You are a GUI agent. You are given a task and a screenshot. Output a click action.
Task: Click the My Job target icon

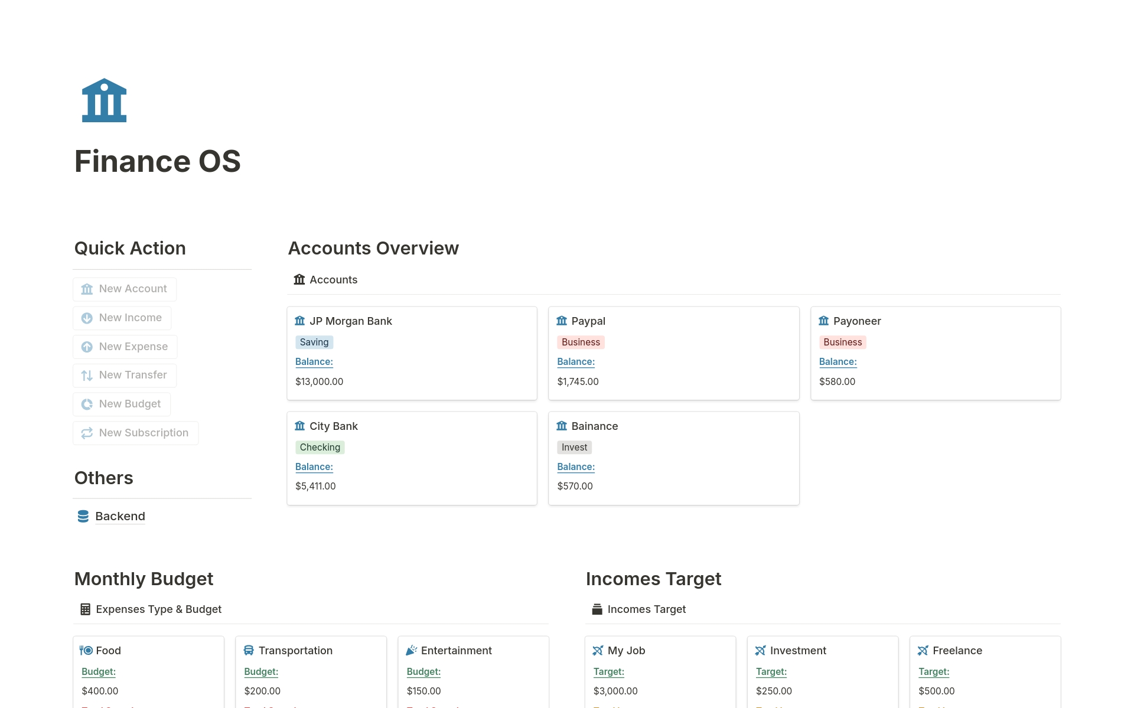[x=598, y=650]
